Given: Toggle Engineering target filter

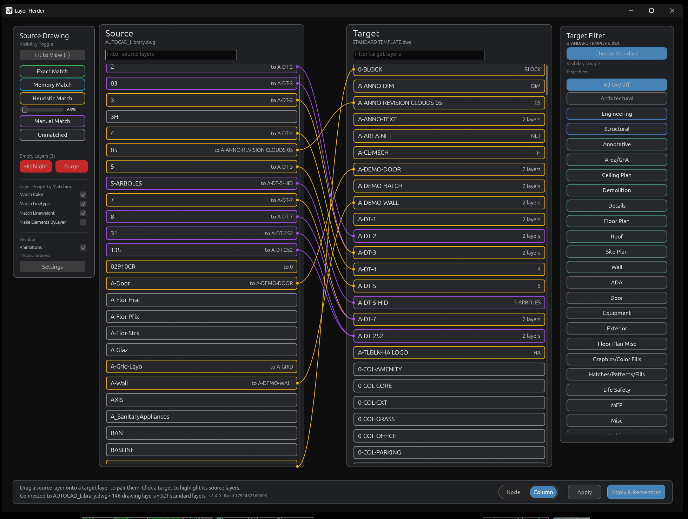Looking at the screenshot, I should pyautogui.click(x=617, y=114).
